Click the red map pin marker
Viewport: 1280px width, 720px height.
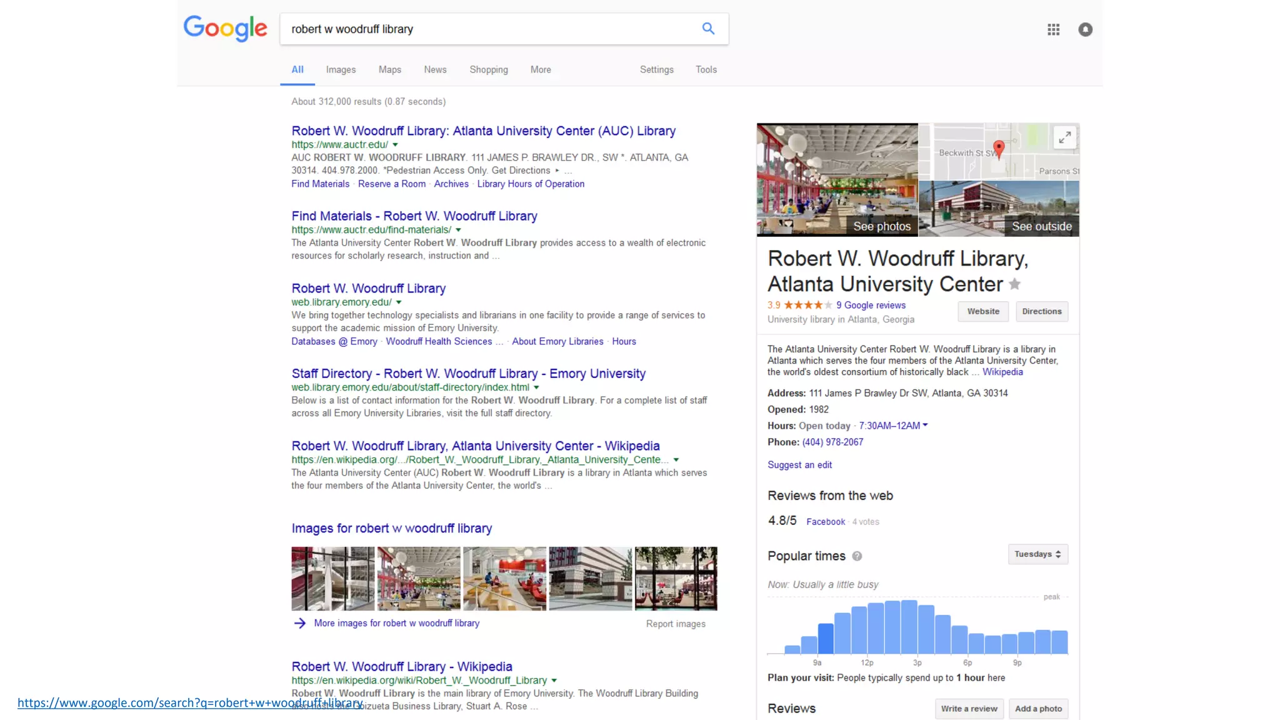coord(999,149)
